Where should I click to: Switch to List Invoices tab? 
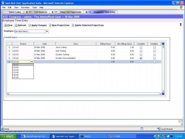41,12
